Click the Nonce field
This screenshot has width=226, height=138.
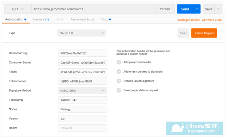pyautogui.click(x=83, y=109)
